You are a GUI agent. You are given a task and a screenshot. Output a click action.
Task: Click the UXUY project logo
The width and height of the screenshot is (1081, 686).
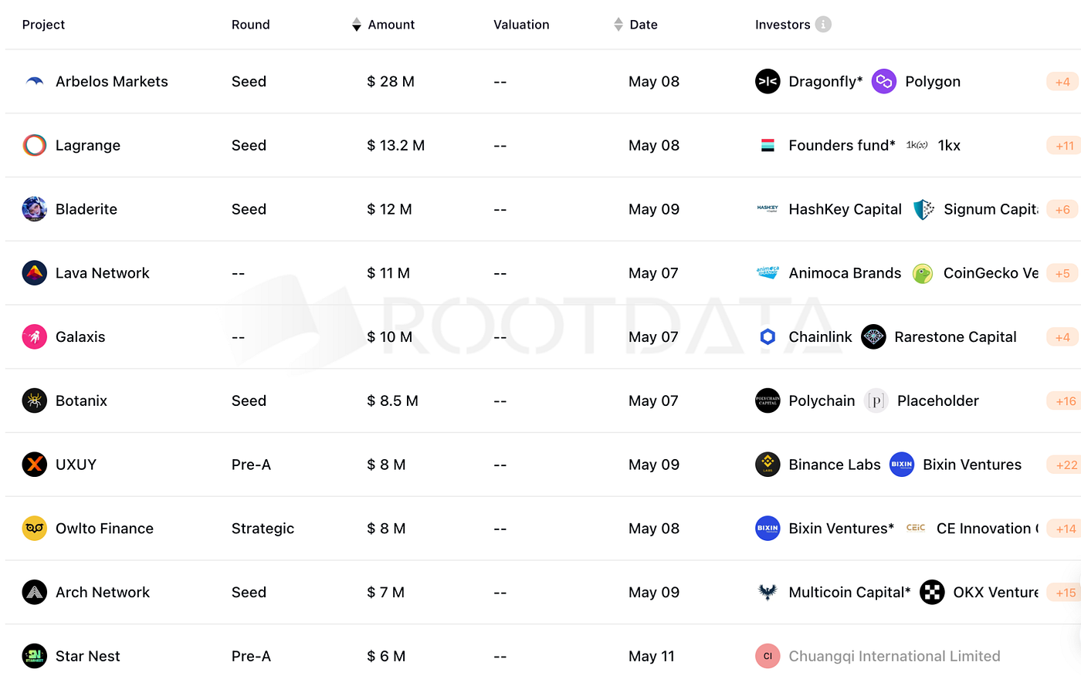(35, 465)
